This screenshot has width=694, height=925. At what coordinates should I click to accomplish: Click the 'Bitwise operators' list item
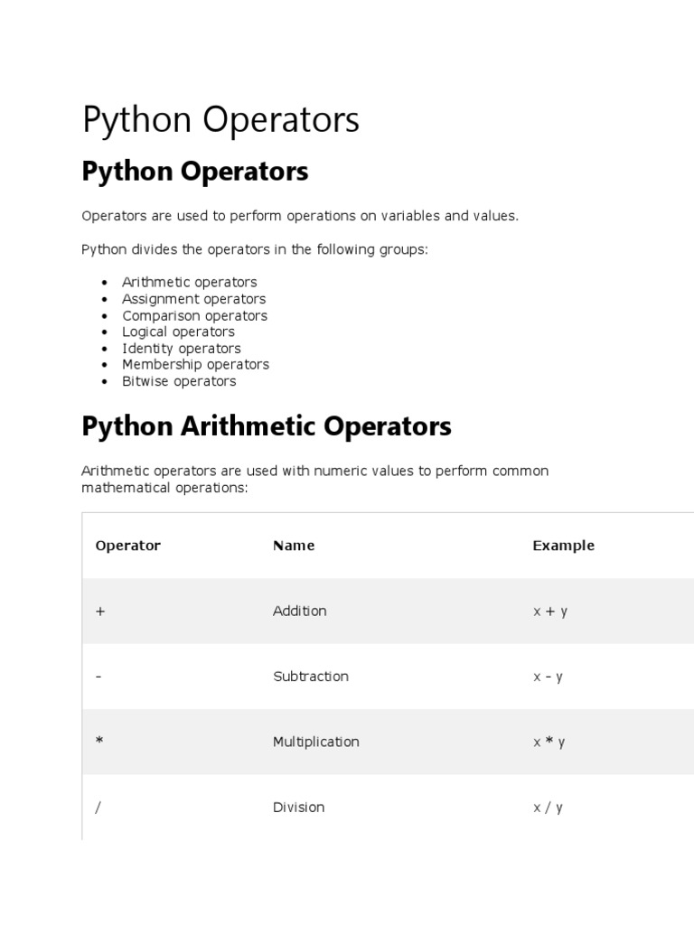pyautogui.click(x=179, y=381)
